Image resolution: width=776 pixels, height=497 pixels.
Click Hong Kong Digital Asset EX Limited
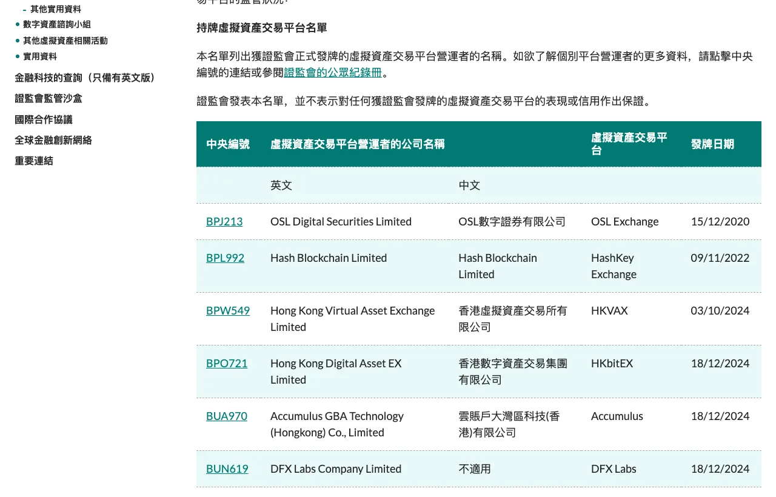pos(336,372)
